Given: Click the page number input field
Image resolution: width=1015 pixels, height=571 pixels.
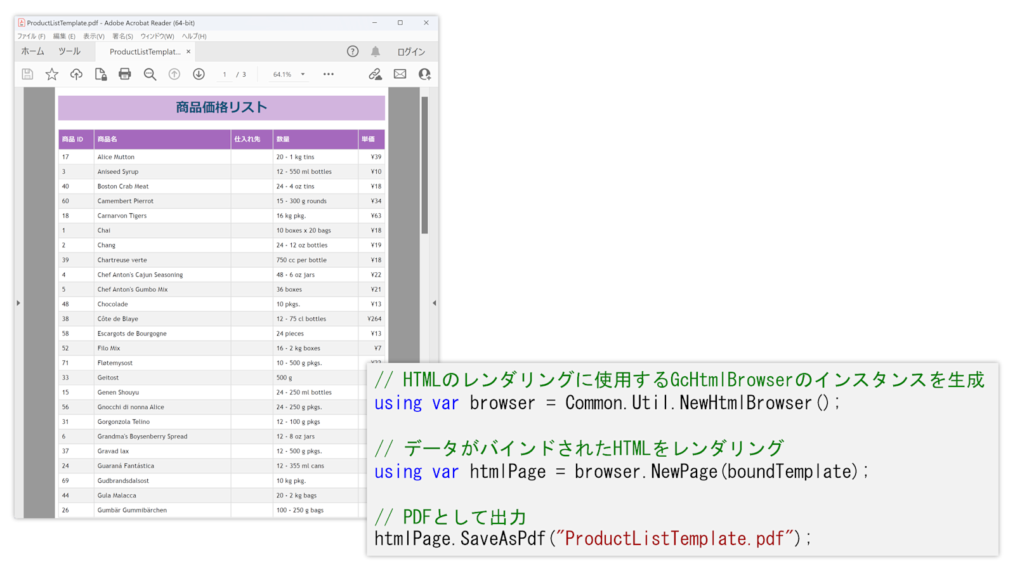Looking at the screenshot, I should click(x=225, y=74).
